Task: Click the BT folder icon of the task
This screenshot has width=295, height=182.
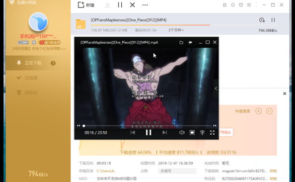Action: [81, 24]
